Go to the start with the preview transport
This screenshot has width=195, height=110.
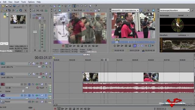(x=86, y=46)
